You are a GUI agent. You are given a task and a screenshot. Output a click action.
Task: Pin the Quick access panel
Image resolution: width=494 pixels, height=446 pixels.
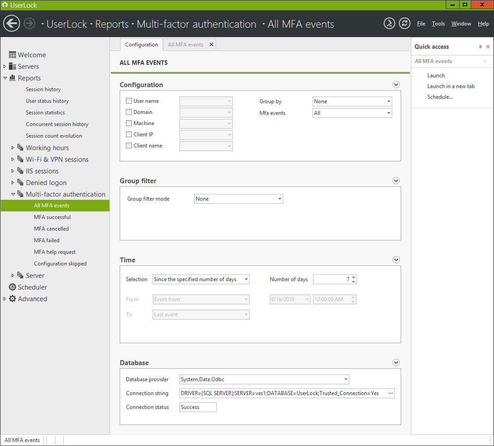pyautogui.click(x=480, y=46)
